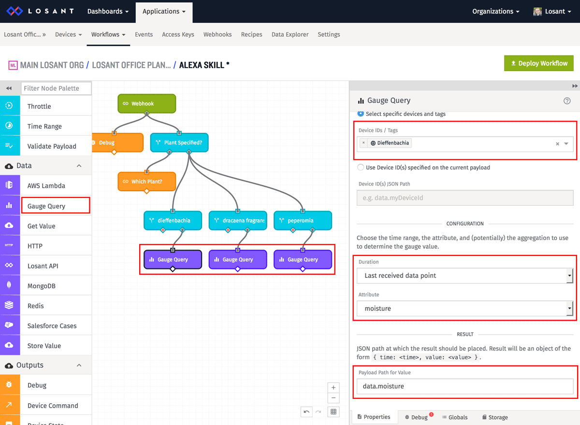Select the peperomia conditional node
Screen dimensions: 580x425
pos(303,220)
